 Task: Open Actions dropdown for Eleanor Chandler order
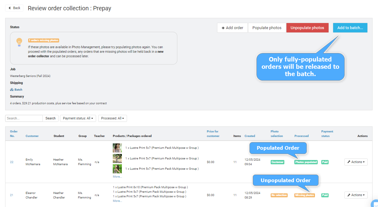click(x=356, y=195)
